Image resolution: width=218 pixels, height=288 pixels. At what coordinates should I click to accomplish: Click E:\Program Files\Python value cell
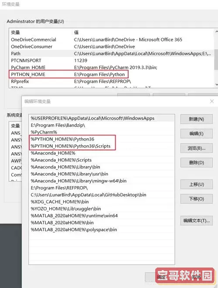click(99, 74)
